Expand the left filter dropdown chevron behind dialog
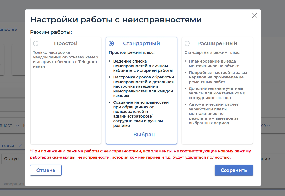 (17, 126)
